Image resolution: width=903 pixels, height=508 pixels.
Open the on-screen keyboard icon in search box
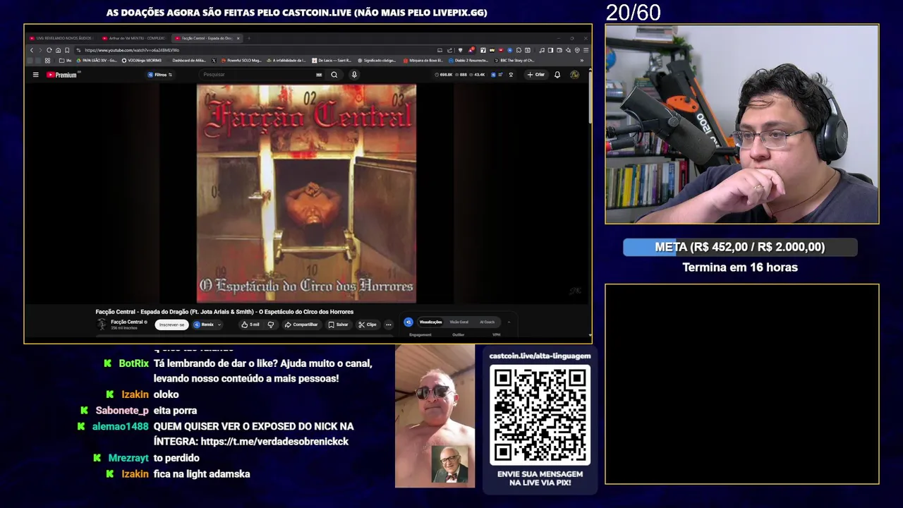(319, 75)
